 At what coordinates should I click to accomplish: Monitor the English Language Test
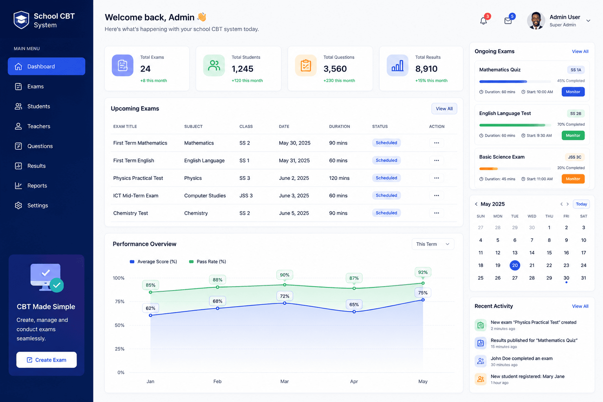pyautogui.click(x=573, y=135)
